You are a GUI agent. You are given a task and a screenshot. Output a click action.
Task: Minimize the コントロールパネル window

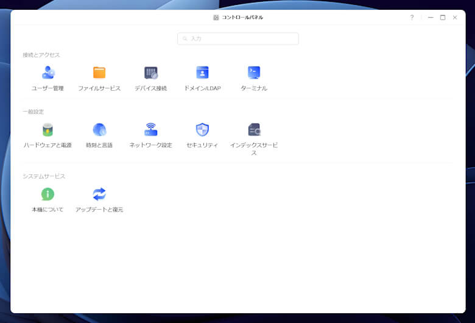coord(431,18)
